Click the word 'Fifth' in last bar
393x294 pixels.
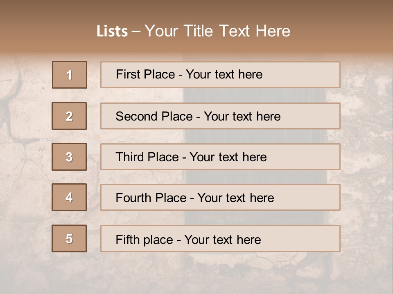click(x=127, y=239)
